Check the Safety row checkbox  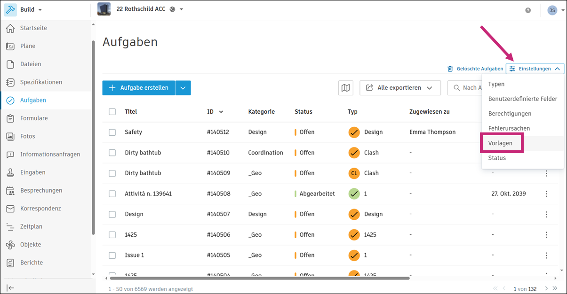click(112, 132)
